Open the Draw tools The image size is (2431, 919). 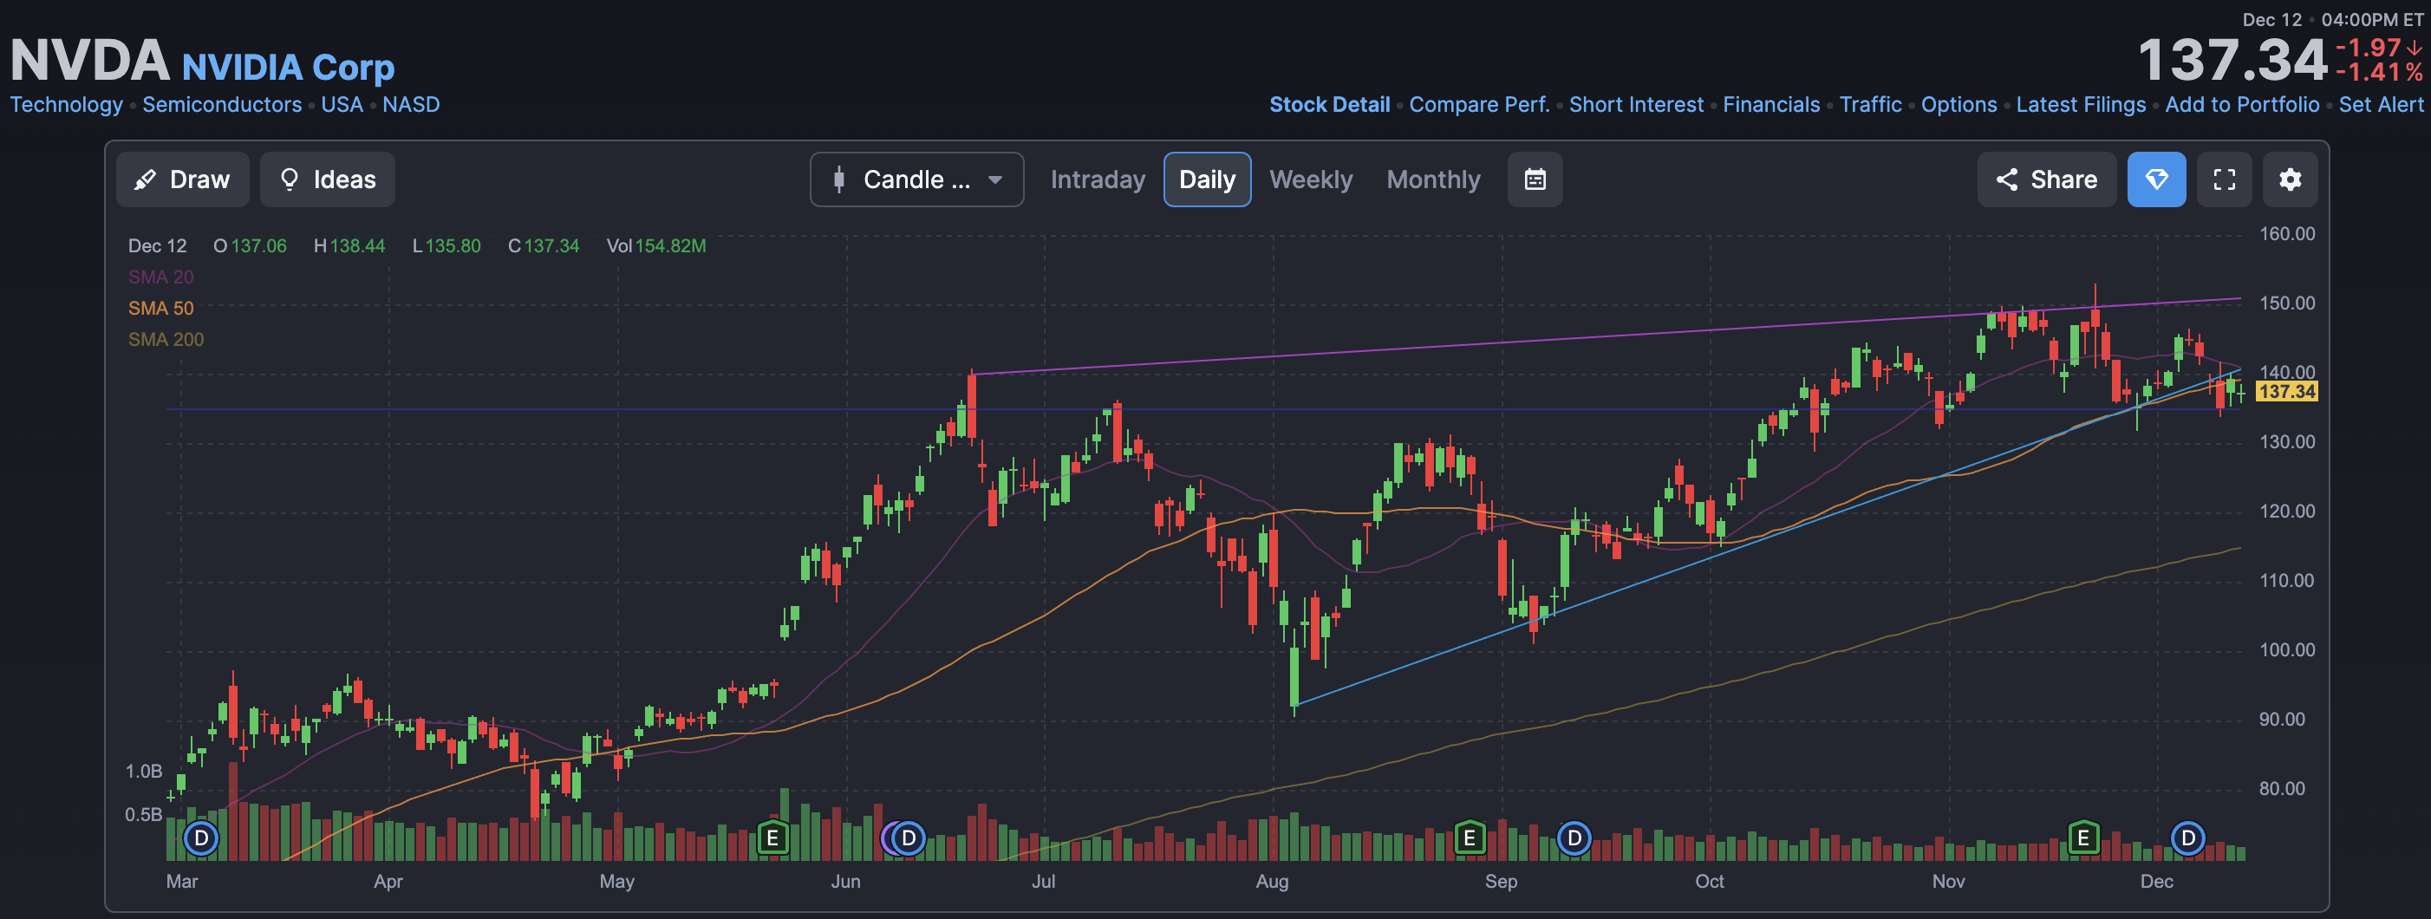(182, 179)
